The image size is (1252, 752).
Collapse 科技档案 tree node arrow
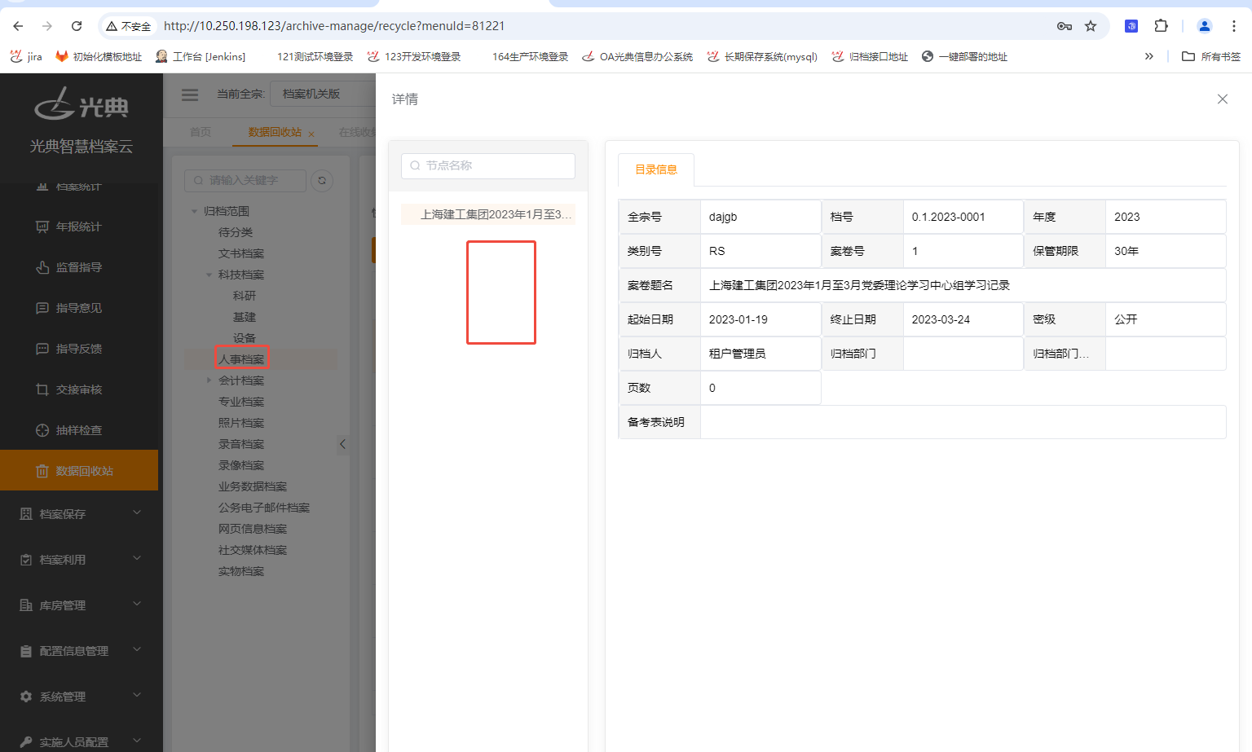point(209,275)
